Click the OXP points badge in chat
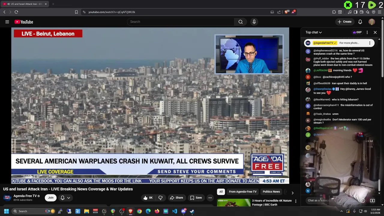Image resolution: width=384 pixels, height=216 pixels. click(357, 32)
